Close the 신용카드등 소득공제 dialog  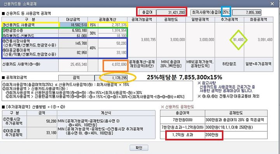[x=272, y=3]
